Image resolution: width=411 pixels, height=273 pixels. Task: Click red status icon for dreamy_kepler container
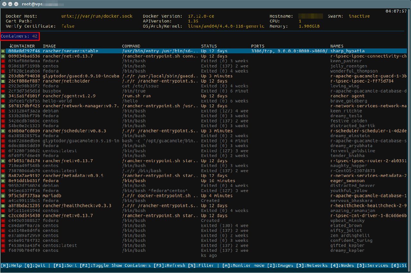pyautogui.click(x=3, y=251)
